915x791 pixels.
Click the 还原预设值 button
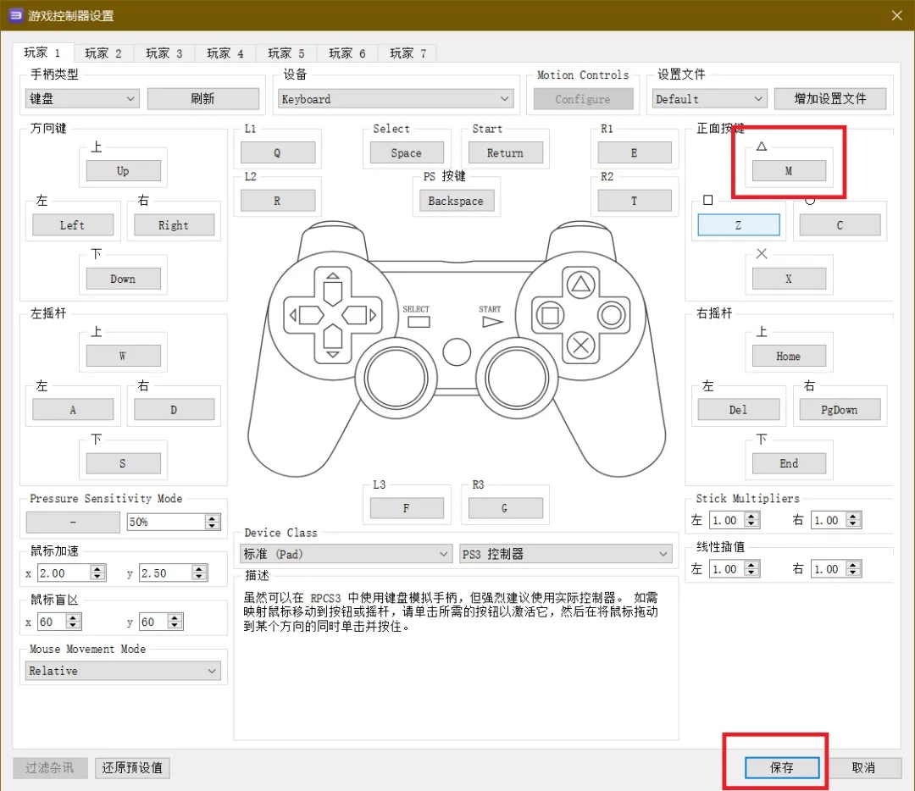coord(132,767)
